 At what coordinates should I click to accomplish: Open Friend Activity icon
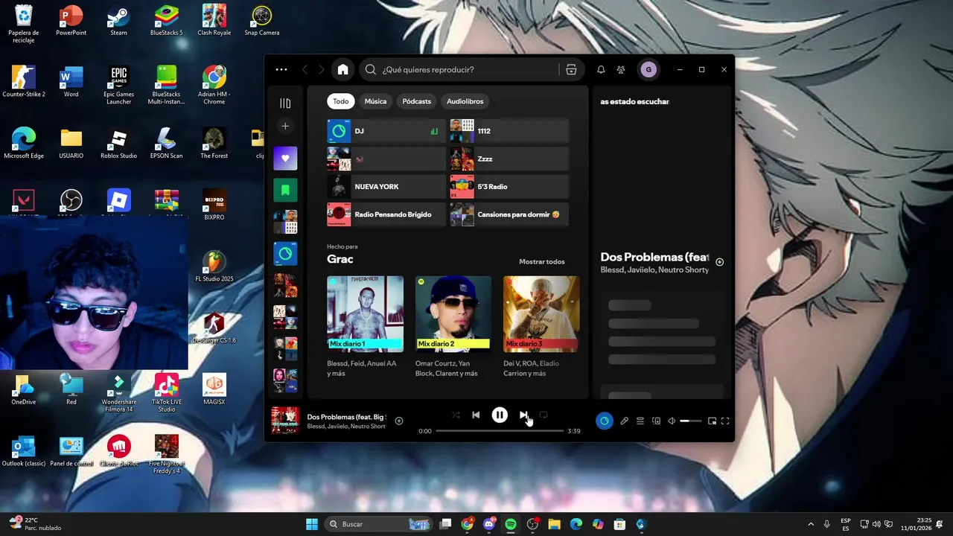point(621,69)
